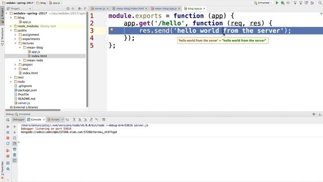Click the Scroll from Source target icon in Project panel

click(x=68, y=9)
